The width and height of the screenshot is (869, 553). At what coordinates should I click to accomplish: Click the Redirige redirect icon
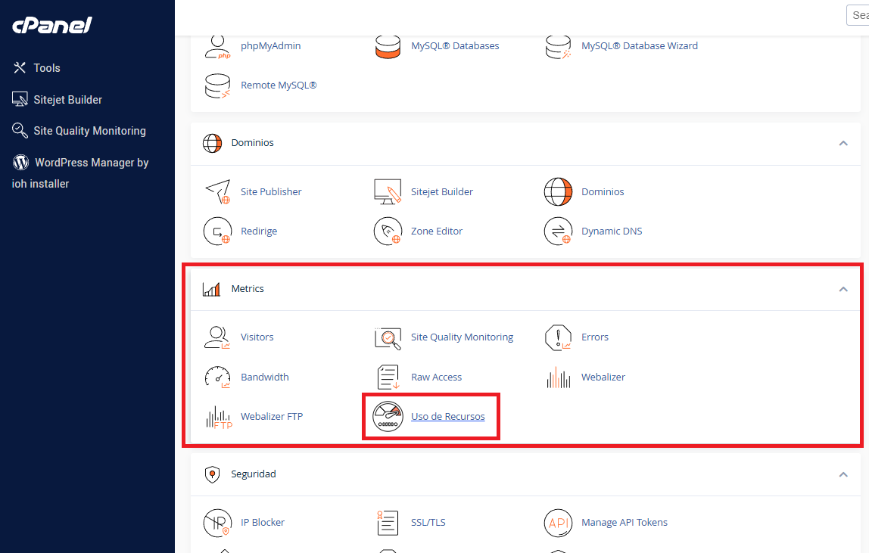(217, 231)
